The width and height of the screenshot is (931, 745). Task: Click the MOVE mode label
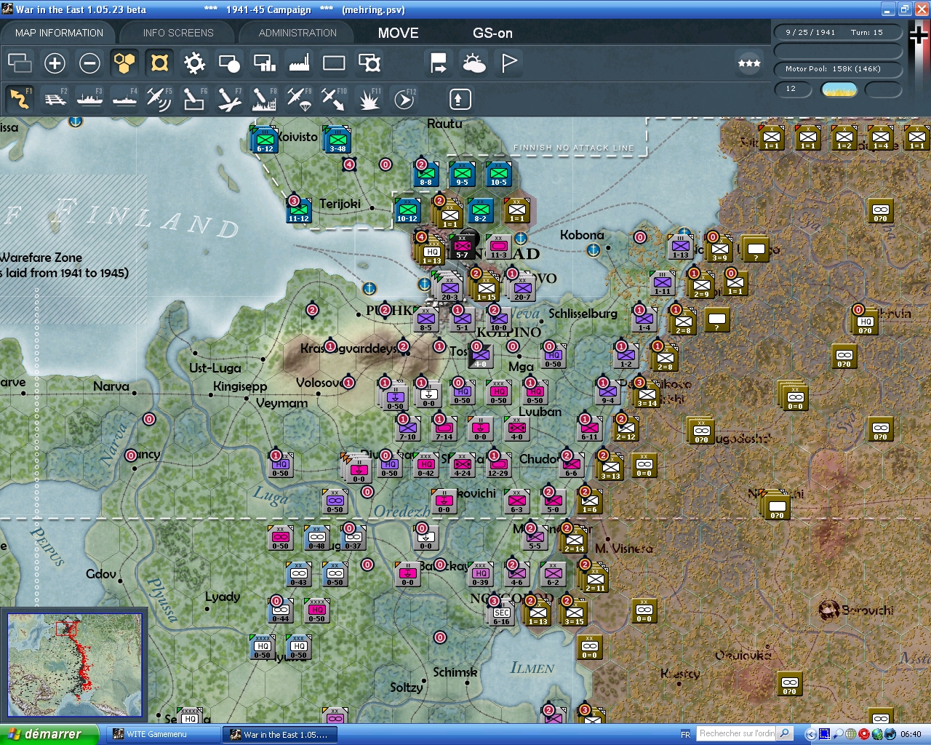pos(398,33)
